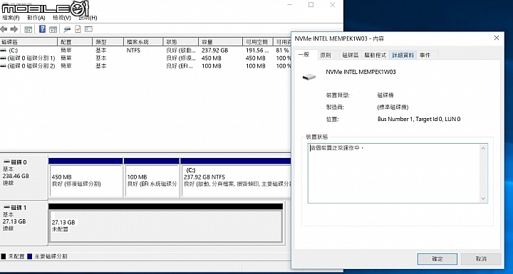The height and width of the screenshot is (274, 513).
Task: Close the NVMe INTEL properties dialog
Action: pyautogui.click(x=497, y=38)
